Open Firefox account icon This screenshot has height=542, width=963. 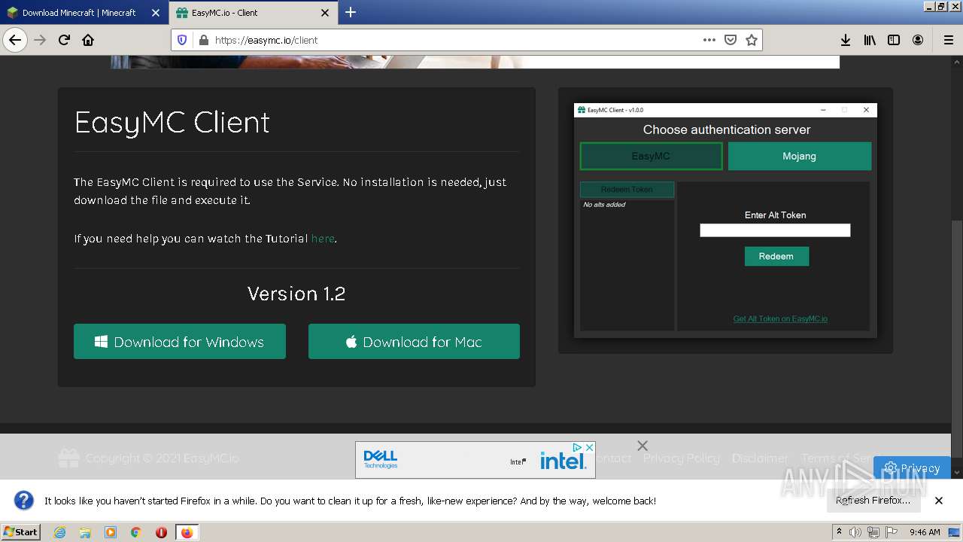pyautogui.click(x=918, y=40)
